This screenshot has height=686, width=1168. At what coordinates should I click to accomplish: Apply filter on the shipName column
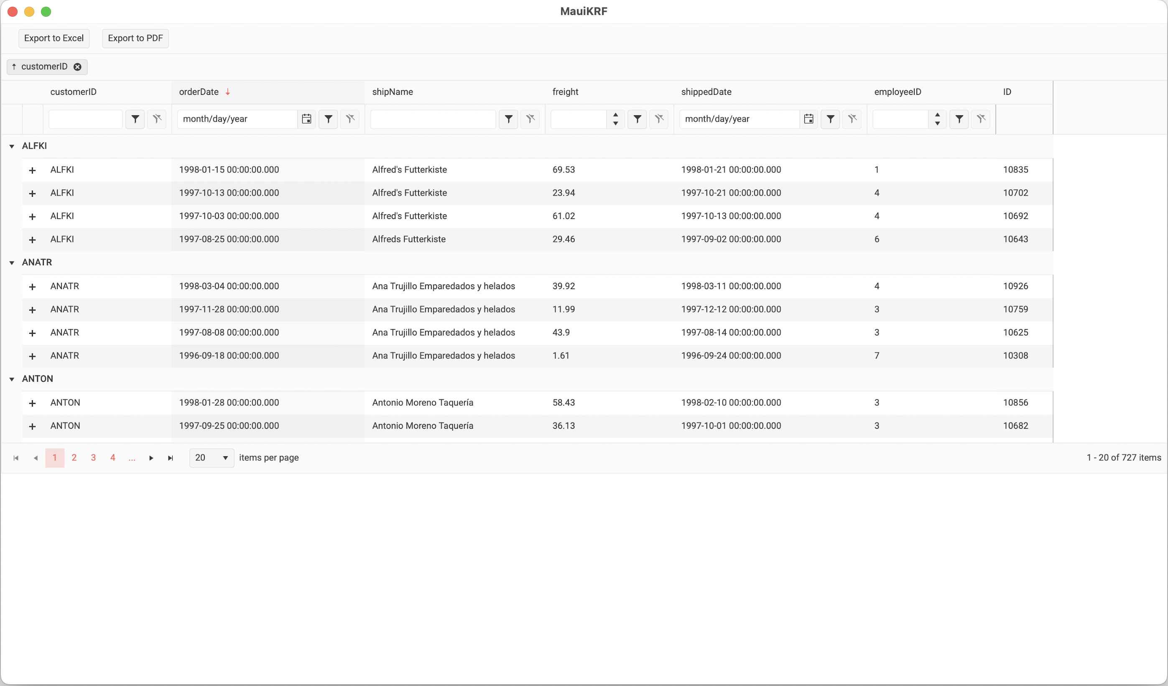point(508,119)
